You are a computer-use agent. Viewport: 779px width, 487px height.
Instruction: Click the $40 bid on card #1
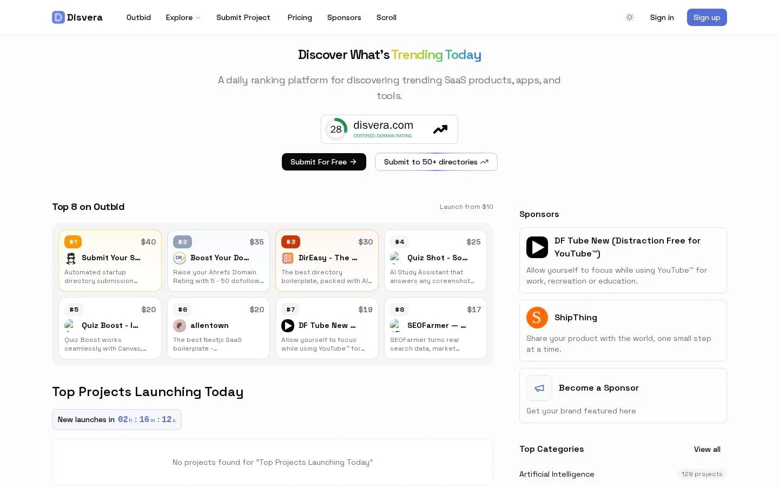(x=148, y=242)
